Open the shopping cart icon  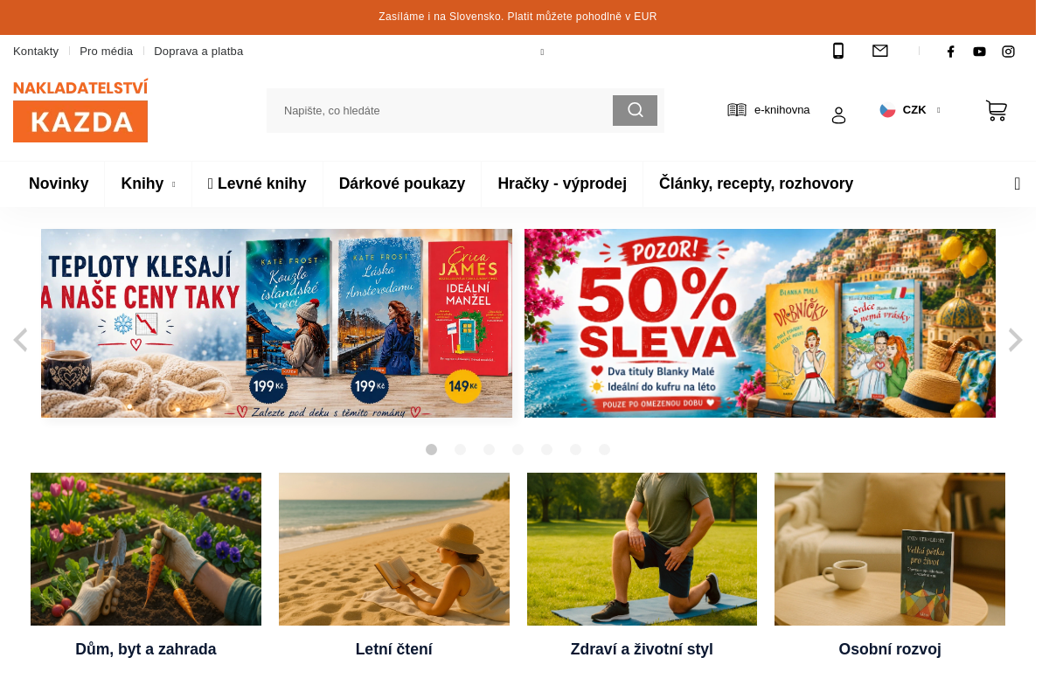(x=997, y=111)
